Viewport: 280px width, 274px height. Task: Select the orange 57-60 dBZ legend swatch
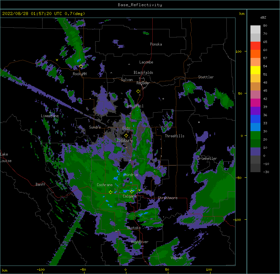255,54
